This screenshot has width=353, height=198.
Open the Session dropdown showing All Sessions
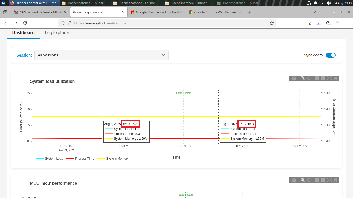pyautogui.click(x=102, y=55)
